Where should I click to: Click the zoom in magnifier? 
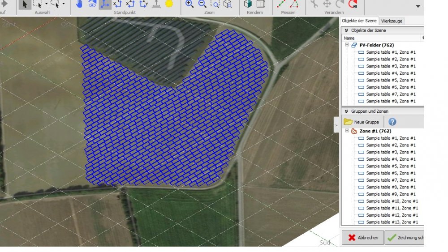[x=190, y=4]
